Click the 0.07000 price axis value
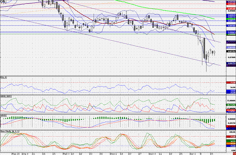This screenshot has width=236, height=155. tap(231, 57)
